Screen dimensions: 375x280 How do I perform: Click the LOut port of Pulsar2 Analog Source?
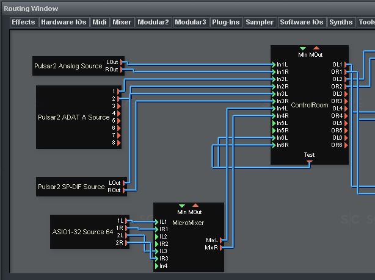pos(123,62)
